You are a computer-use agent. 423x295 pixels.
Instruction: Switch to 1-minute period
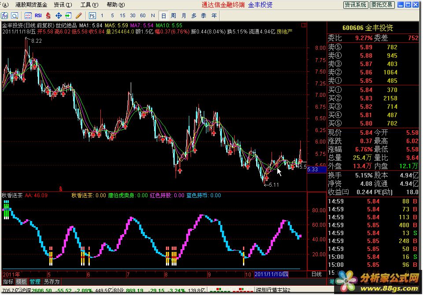point(102,16)
